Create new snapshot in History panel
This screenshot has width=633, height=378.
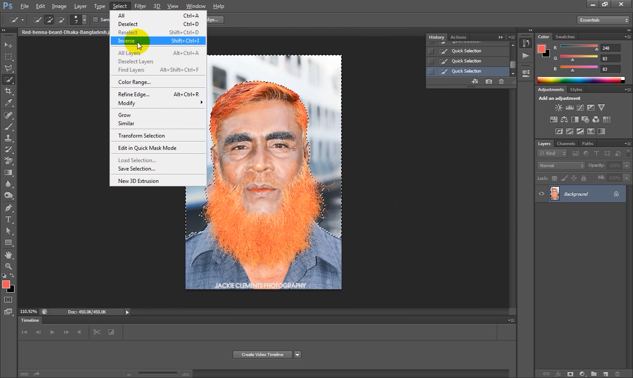488,81
